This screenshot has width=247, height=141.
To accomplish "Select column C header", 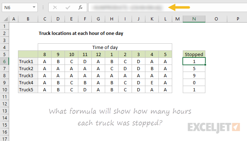I will (45, 19).
